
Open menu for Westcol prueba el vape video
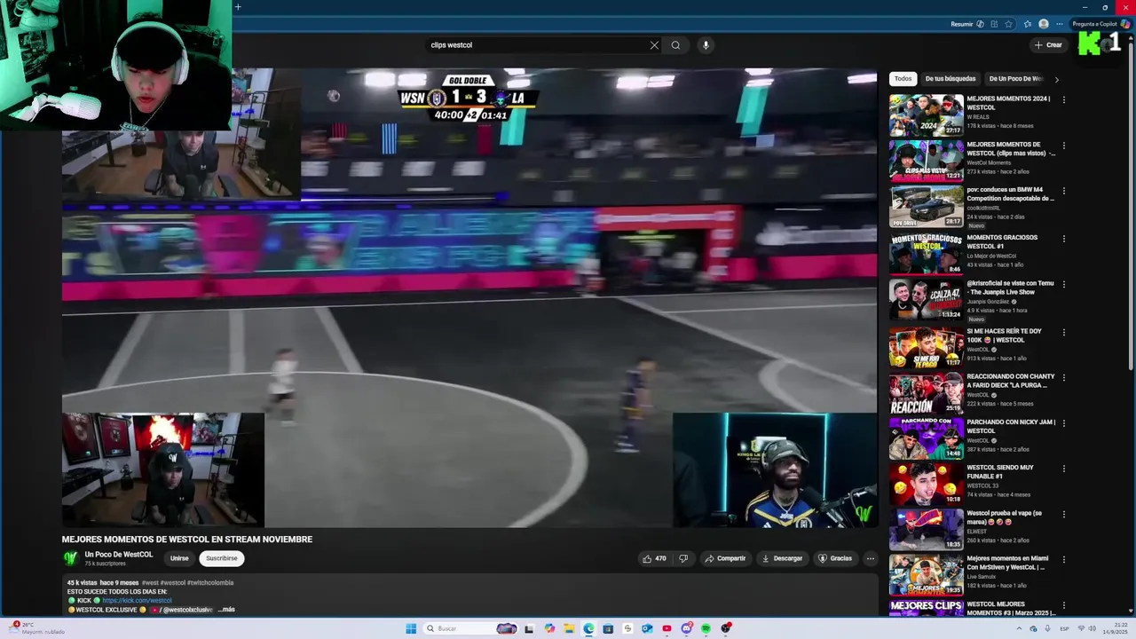coord(1063,514)
